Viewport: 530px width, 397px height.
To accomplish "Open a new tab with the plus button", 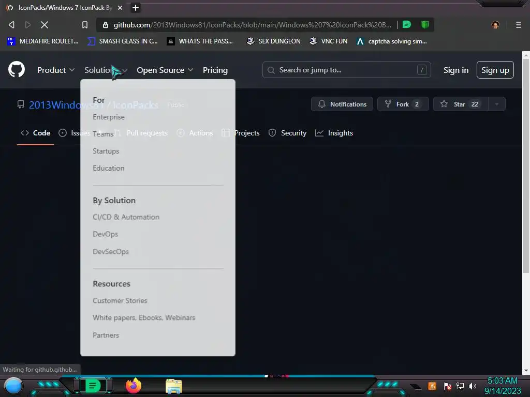I will (136, 8).
